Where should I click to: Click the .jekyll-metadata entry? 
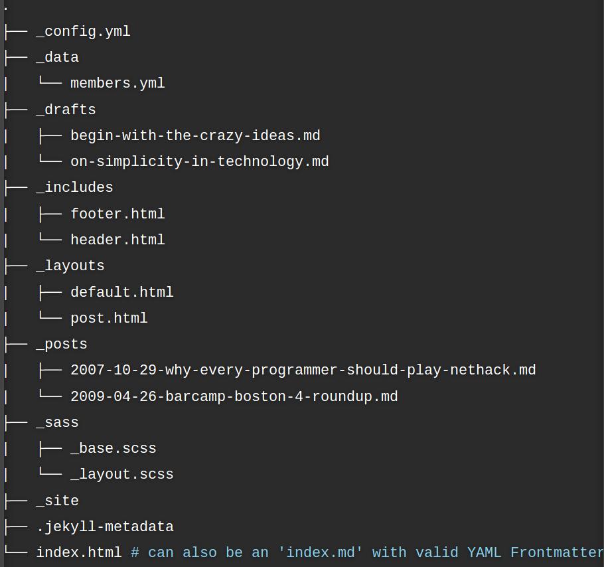pyautogui.click(x=105, y=526)
